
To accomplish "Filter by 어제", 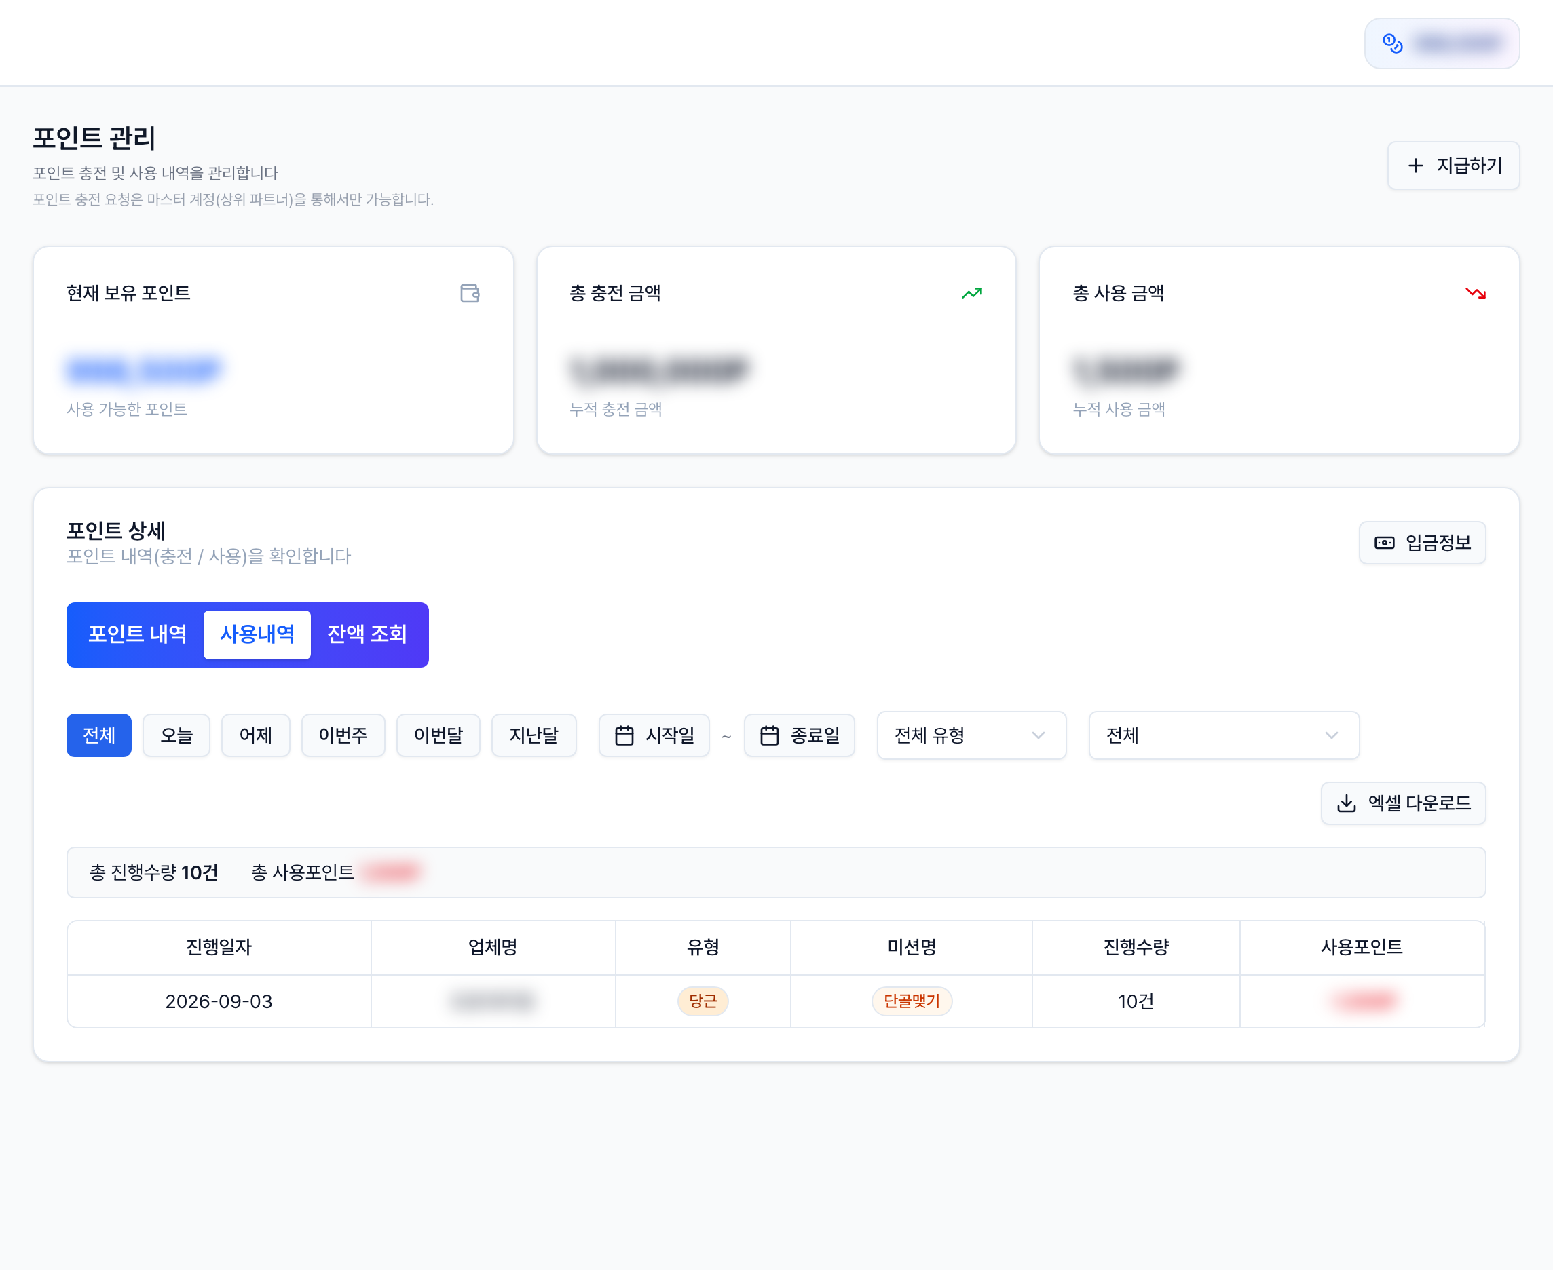I will pos(255,735).
